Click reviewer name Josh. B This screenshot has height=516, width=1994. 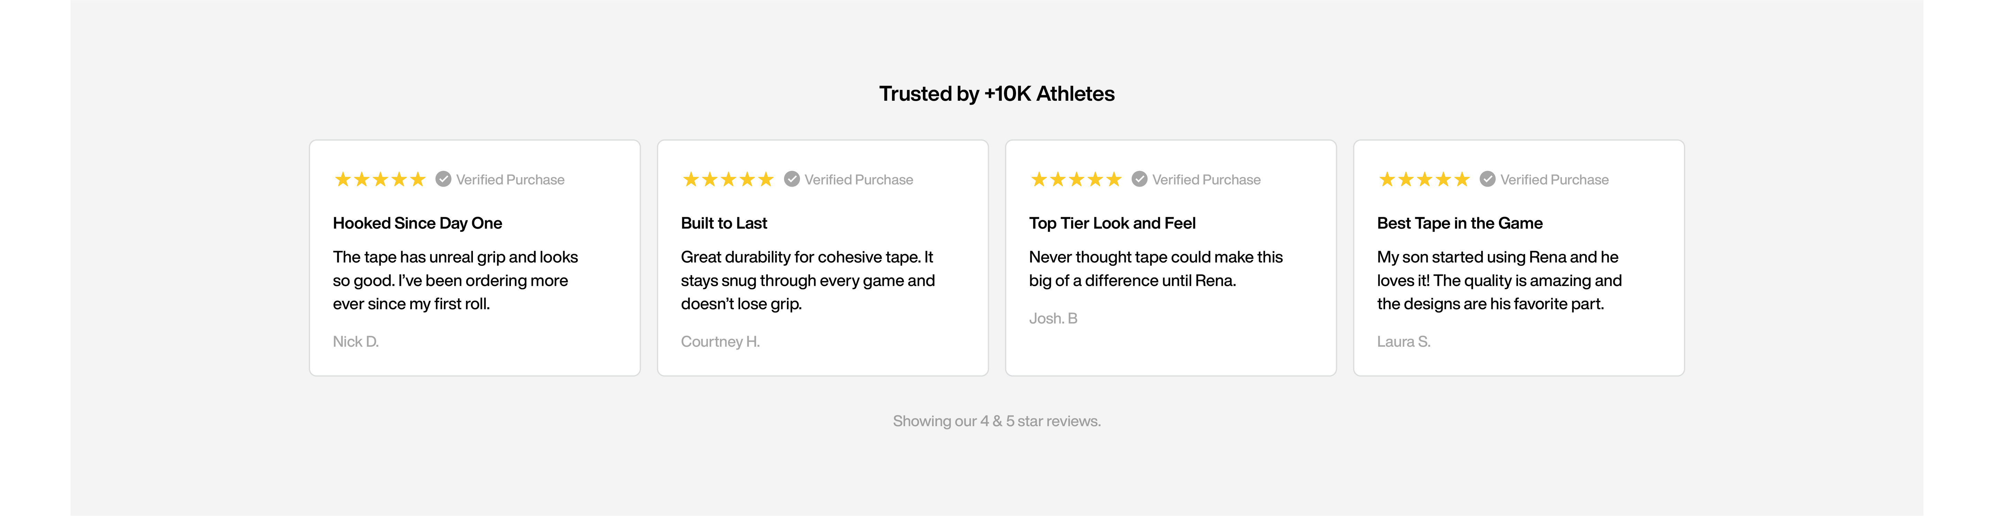[1053, 319]
